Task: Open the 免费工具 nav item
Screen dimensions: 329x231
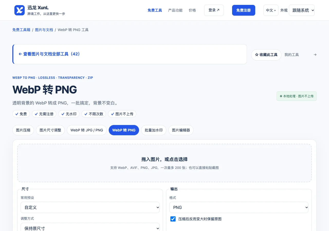Action: pos(155,10)
